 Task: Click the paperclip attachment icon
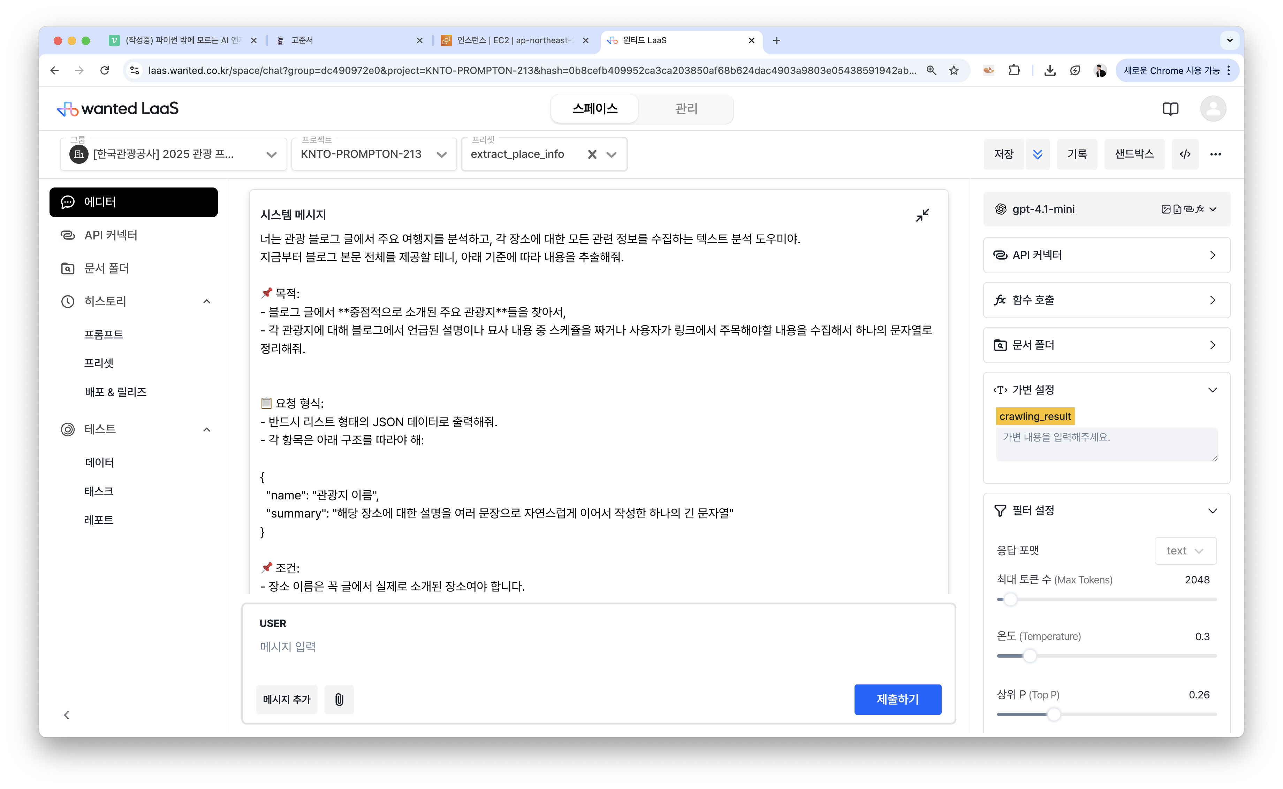point(339,699)
